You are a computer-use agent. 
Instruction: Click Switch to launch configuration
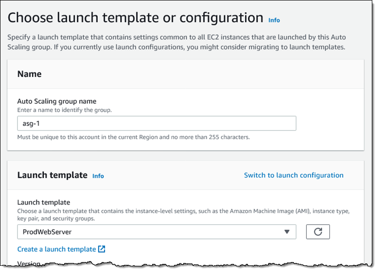point(294,175)
